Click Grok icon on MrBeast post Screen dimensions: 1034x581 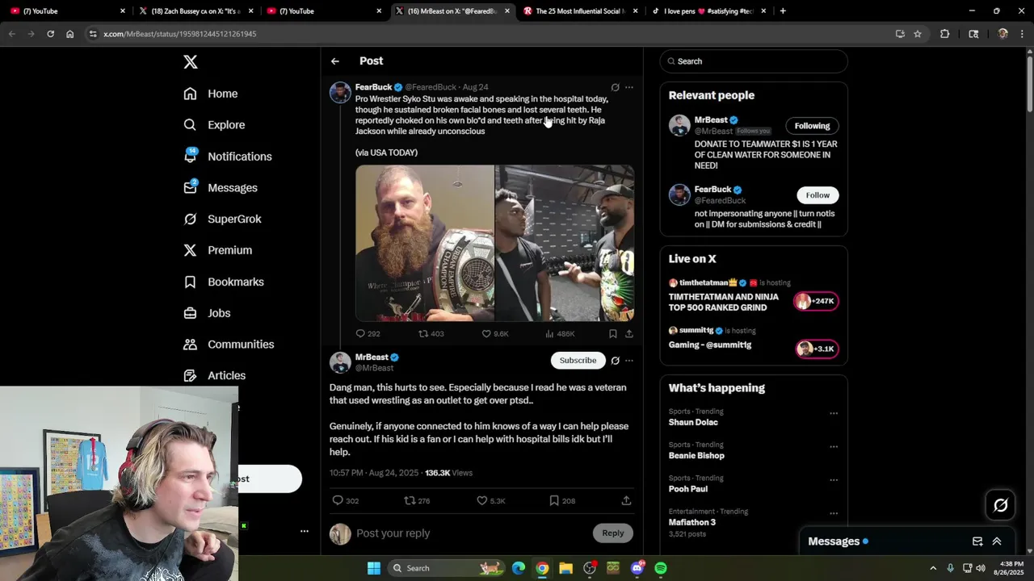(x=615, y=361)
